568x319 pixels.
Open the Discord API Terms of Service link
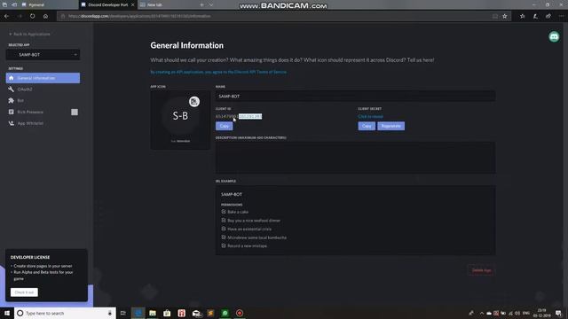pos(260,72)
